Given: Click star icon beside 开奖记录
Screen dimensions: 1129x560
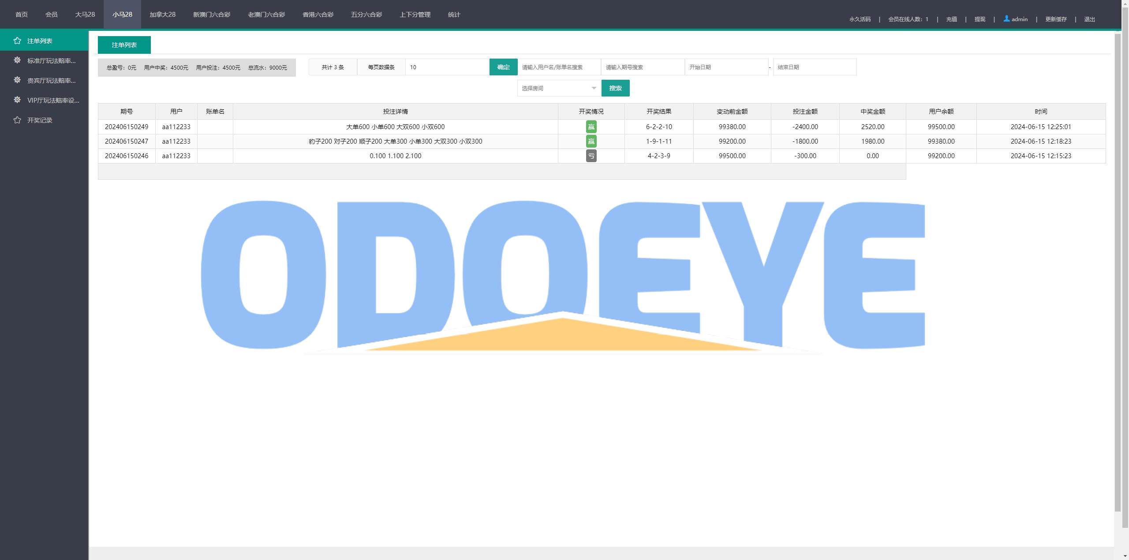Looking at the screenshot, I should tap(17, 120).
